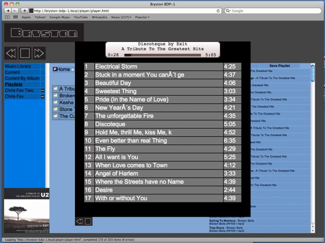Click the Home breadcrumb link
Viewport: 325px width, 243px height.
coord(64,69)
